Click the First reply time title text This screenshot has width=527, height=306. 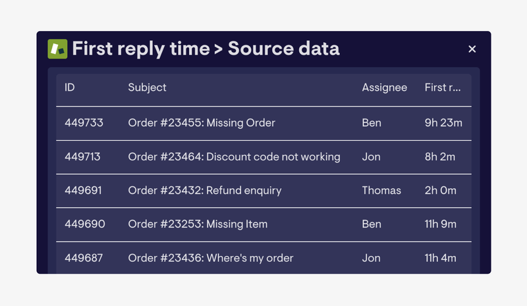tap(141, 49)
